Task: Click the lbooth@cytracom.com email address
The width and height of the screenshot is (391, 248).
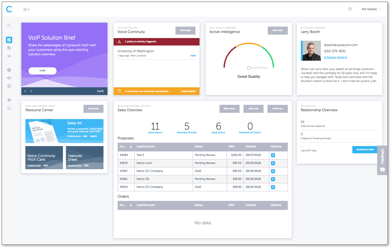Action: [341, 45]
